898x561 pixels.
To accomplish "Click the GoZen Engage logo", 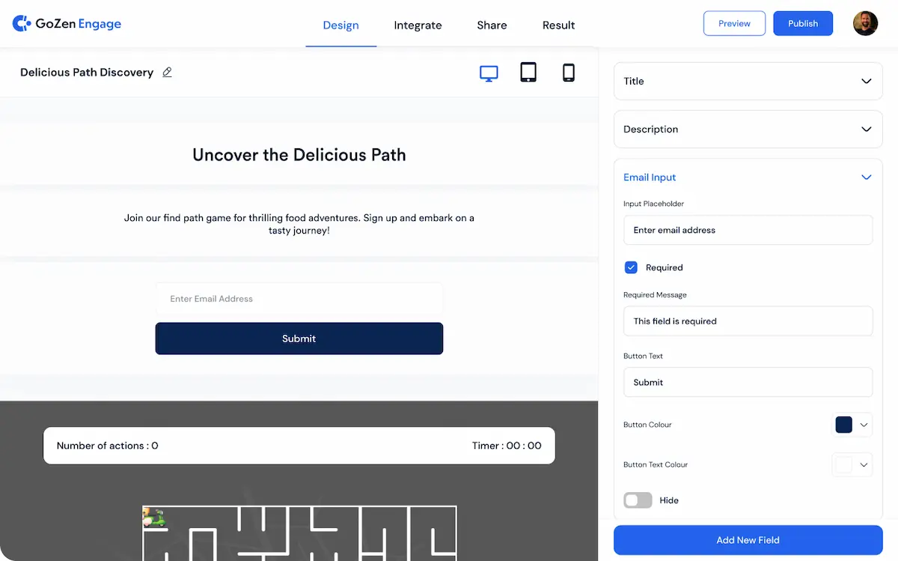I will pos(66,23).
